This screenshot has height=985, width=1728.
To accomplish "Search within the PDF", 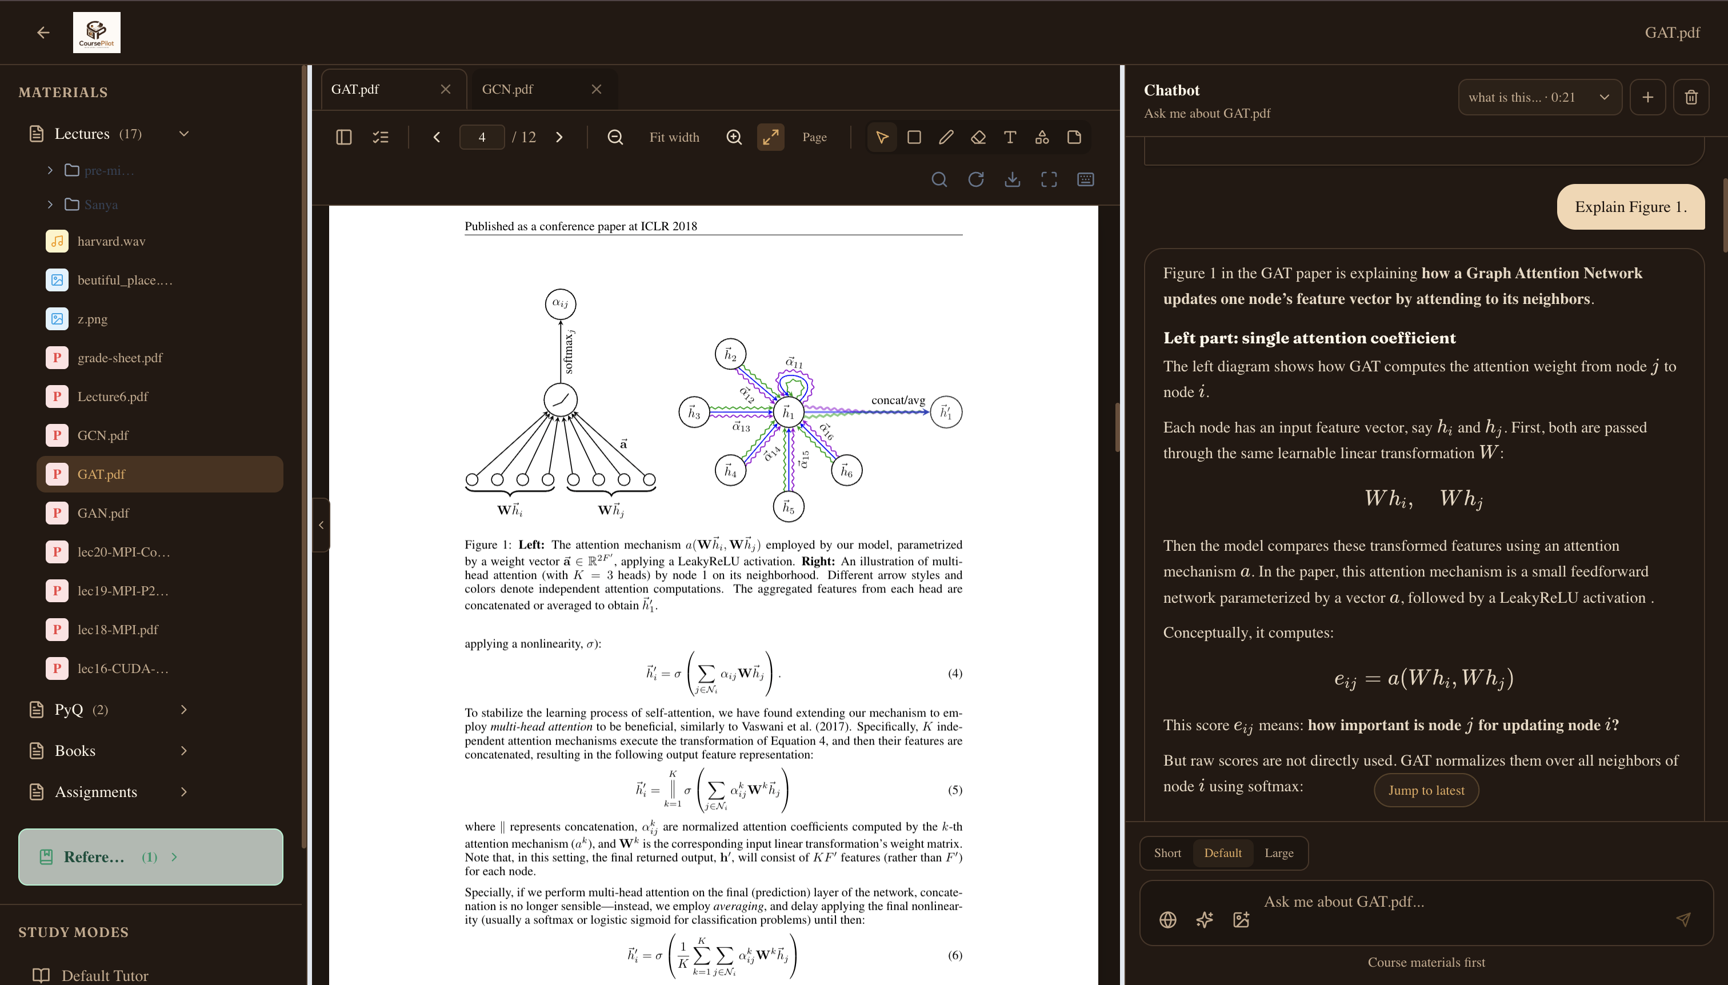I will pos(939,179).
